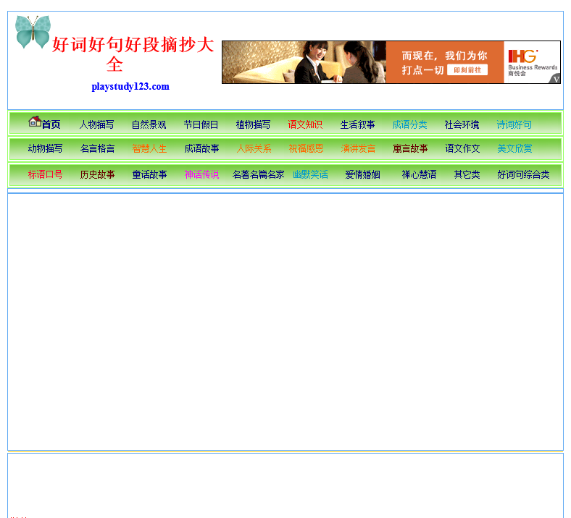Image resolution: width=571 pixels, height=518 pixels.
Task: Go to the 首页 home menu item
Action: click(x=51, y=124)
